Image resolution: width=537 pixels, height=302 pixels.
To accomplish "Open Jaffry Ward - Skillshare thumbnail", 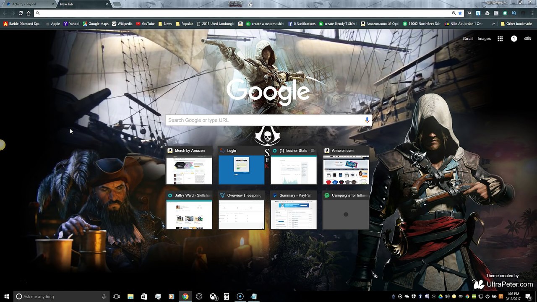I will pos(189,210).
